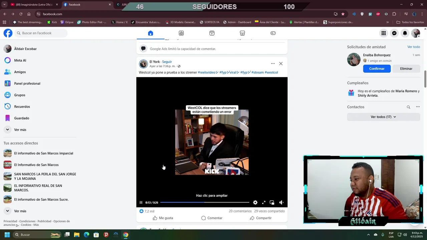
Task: Open the AdBlock Plus extension icon
Action: coord(378,14)
